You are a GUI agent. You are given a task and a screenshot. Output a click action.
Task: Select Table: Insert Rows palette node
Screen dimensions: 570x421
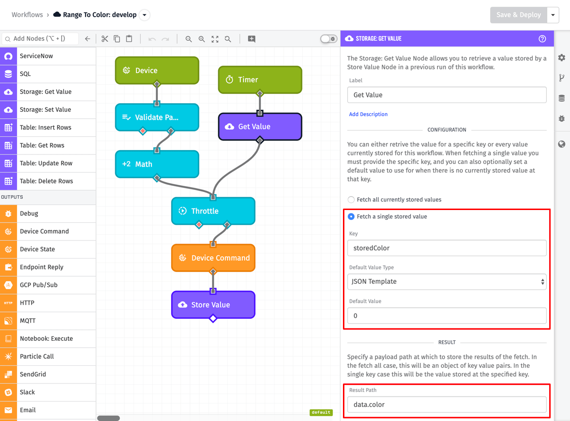coord(48,127)
